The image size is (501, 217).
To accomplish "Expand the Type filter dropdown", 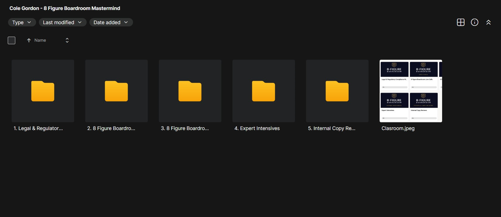I will (22, 22).
